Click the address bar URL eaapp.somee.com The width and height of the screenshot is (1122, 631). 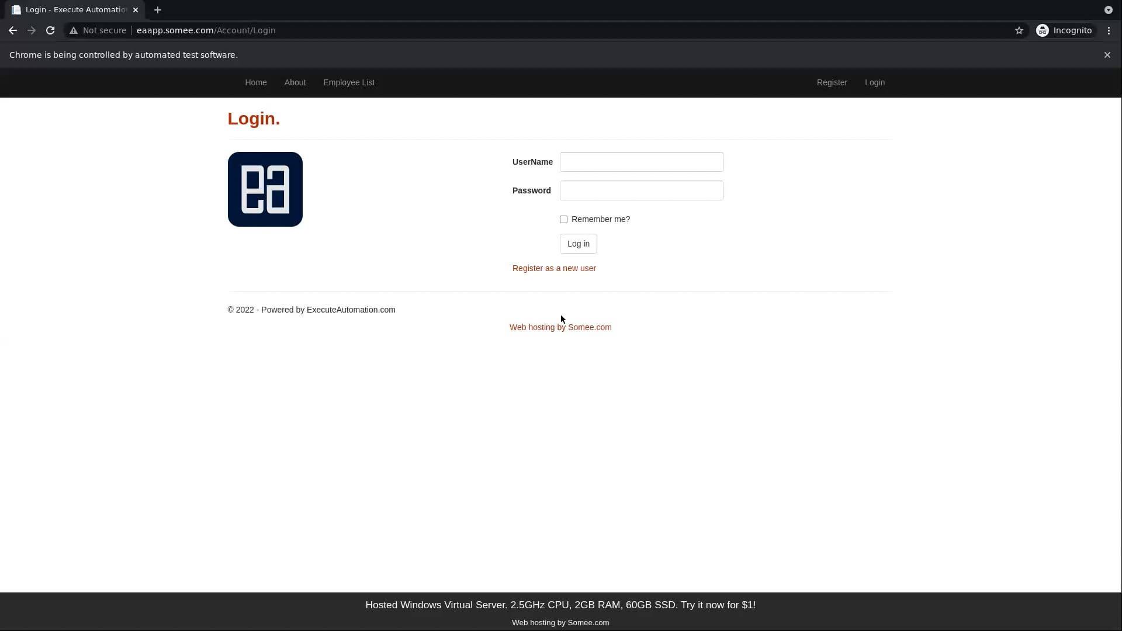[x=206, y=30]
